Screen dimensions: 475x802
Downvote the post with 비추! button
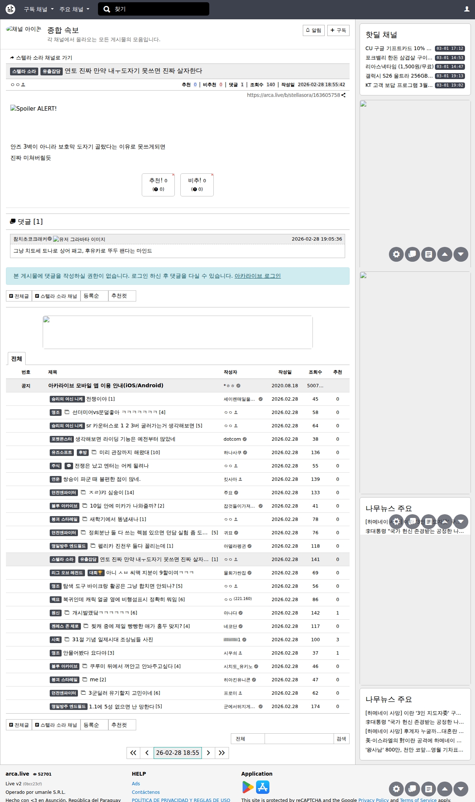click(197, 185)
